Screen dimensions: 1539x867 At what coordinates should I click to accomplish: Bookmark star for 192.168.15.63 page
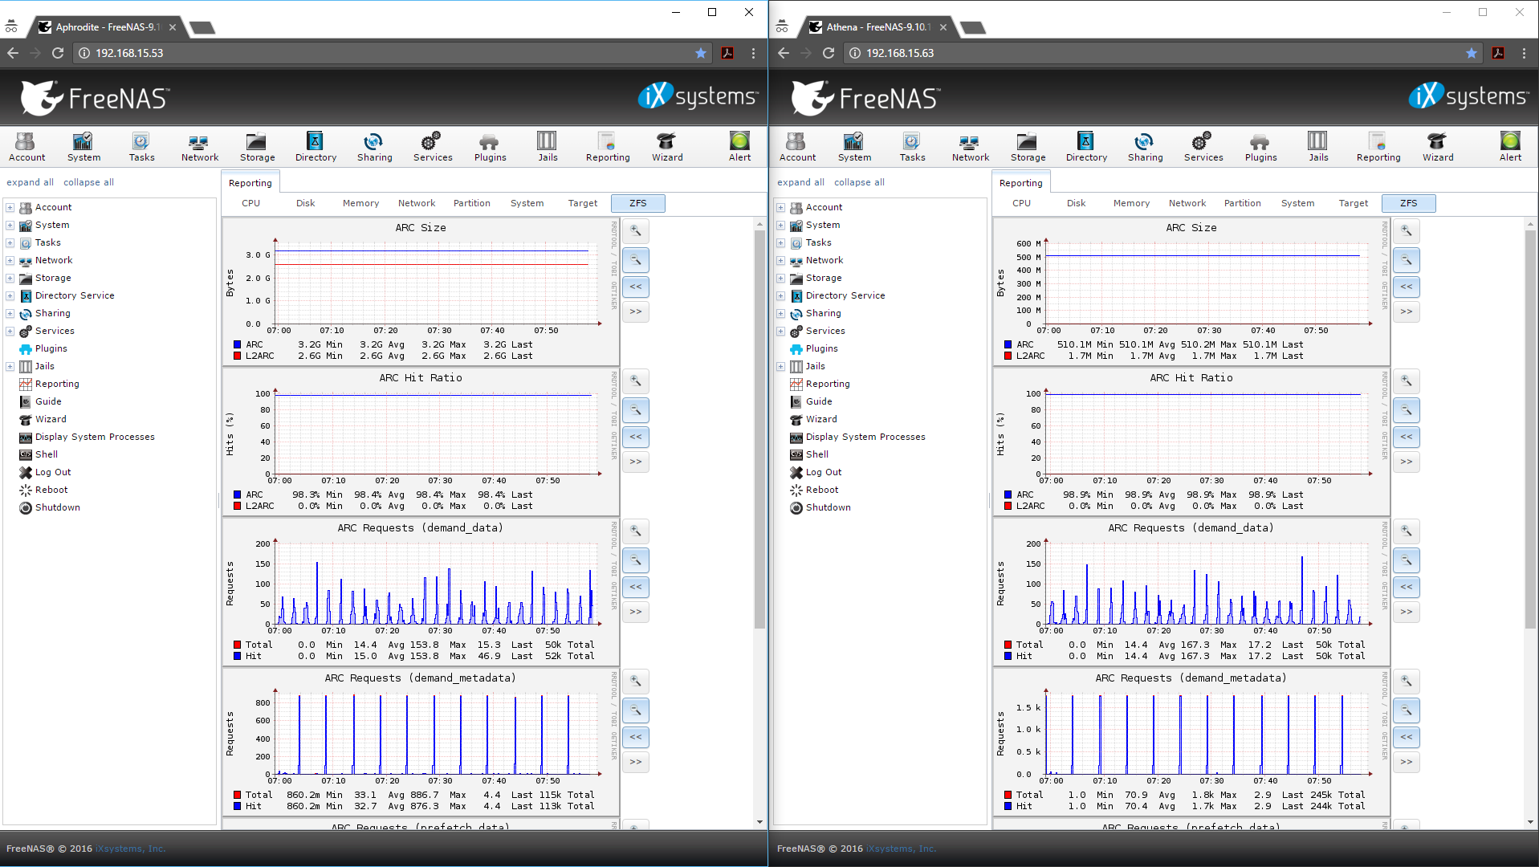coord(1471,53)
